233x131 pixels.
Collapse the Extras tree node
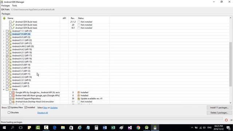tap(4, 90)
